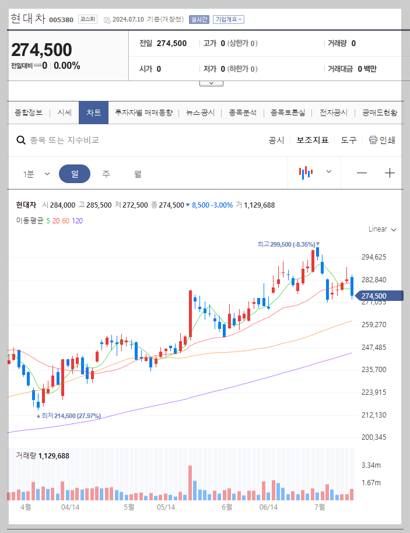Open the 종합정보 tab
This screenshot has width=410, height=533.
coord(29,113)
